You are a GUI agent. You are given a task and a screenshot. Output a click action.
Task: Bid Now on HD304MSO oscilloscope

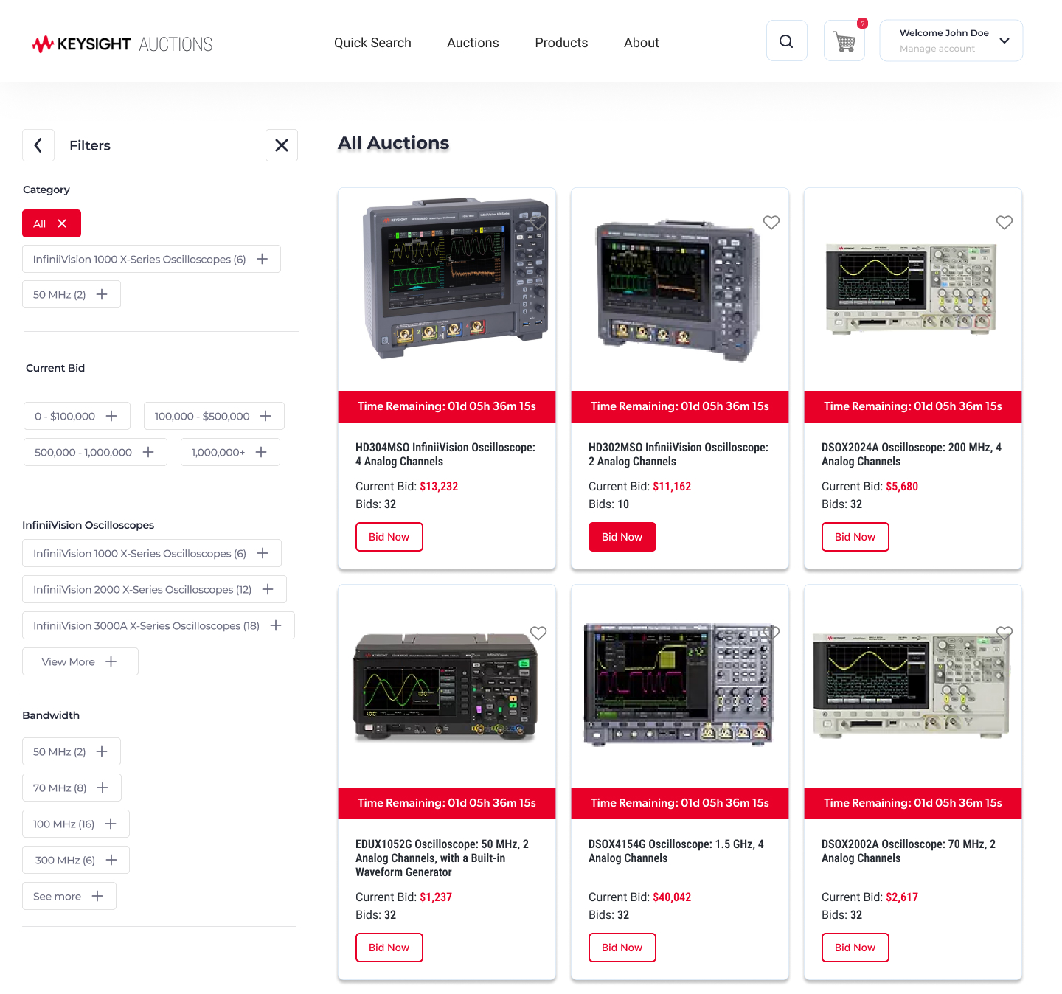click(389, 537)
